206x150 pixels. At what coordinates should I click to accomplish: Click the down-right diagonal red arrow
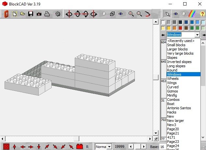click(x=55, y=146)
